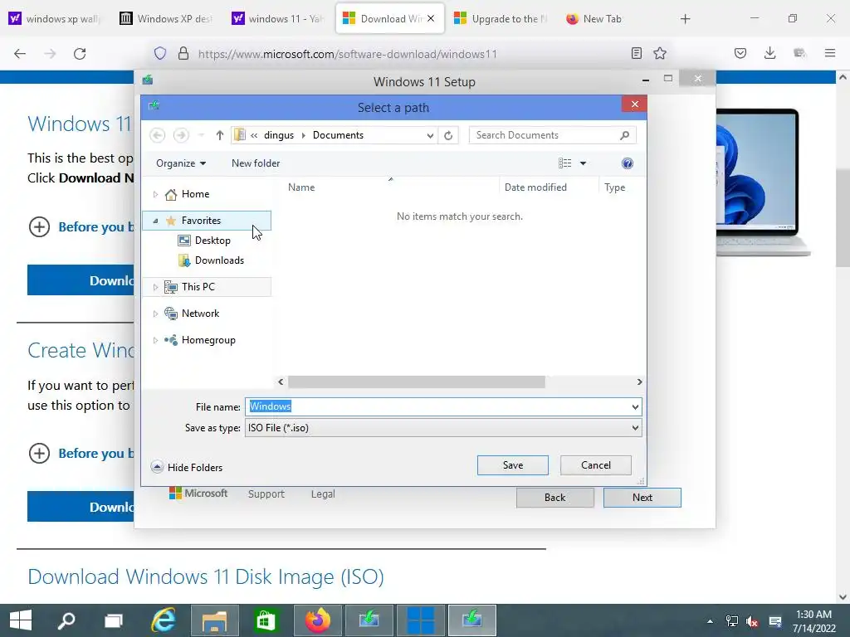
Task: Open Windows Start button
Action: click(x=21, y=620)
